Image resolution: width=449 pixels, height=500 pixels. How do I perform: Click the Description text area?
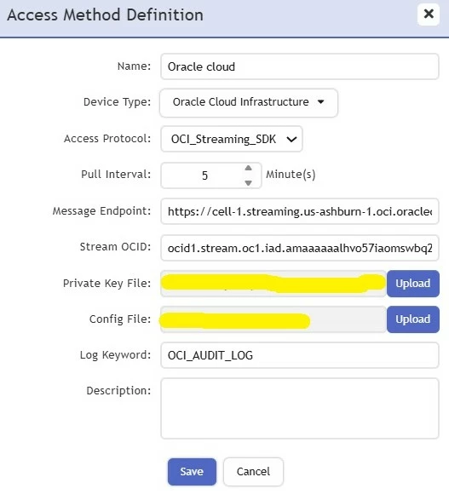click(300, 409)
